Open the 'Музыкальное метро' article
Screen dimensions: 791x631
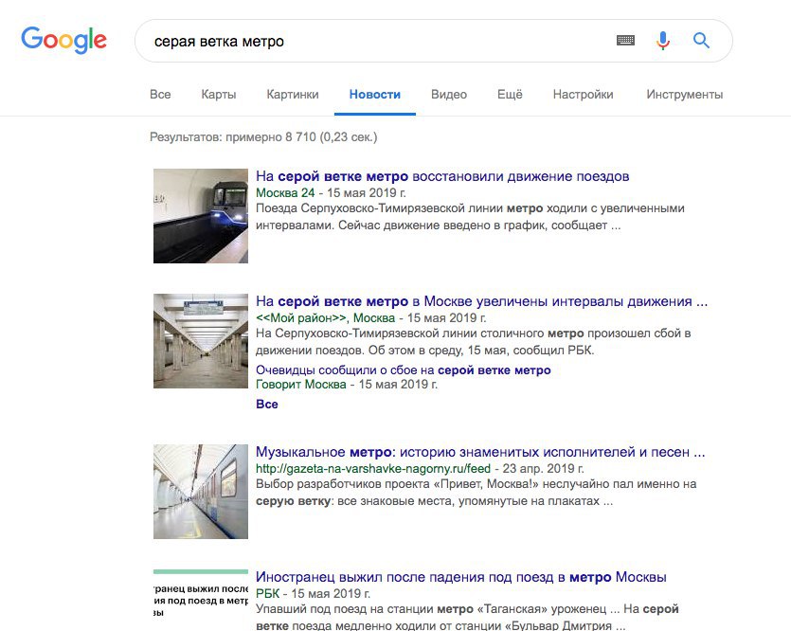pyautogui.click(x=480, y=451)
